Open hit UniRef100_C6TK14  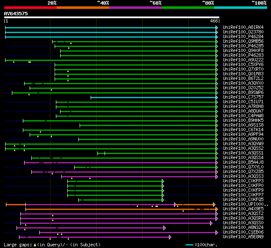coord(243,130)
